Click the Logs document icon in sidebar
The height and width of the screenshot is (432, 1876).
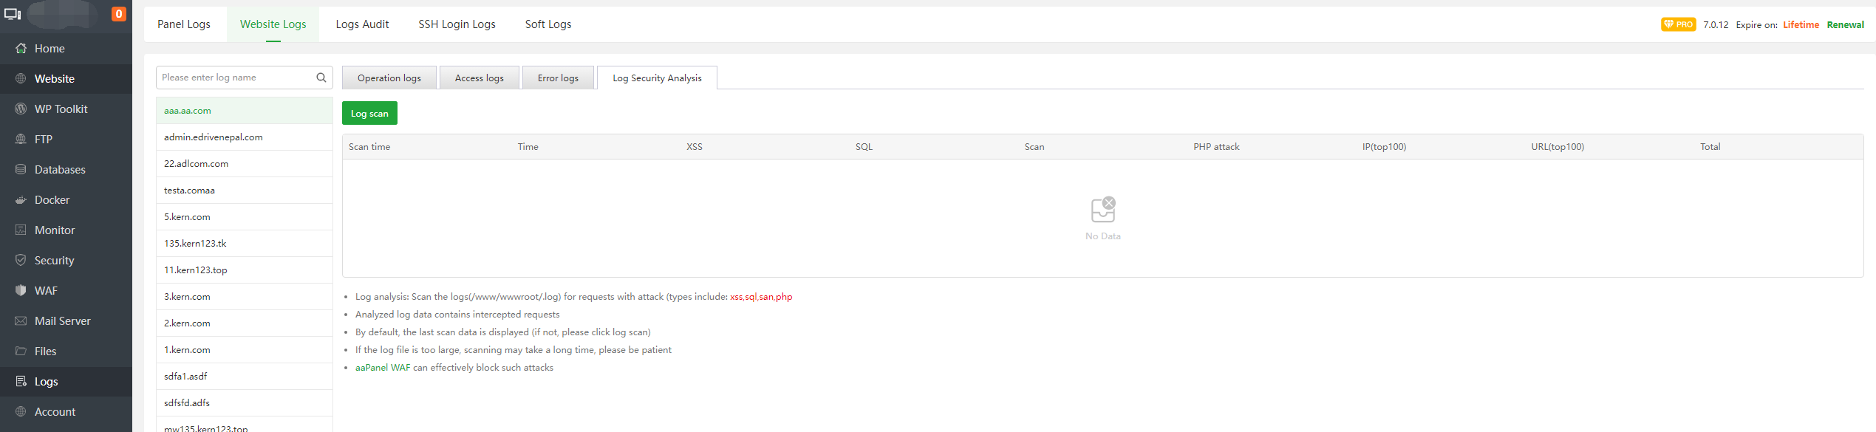[x=21, y=382]
